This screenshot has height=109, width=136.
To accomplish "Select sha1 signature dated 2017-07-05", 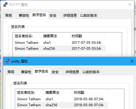I will 60,43.
